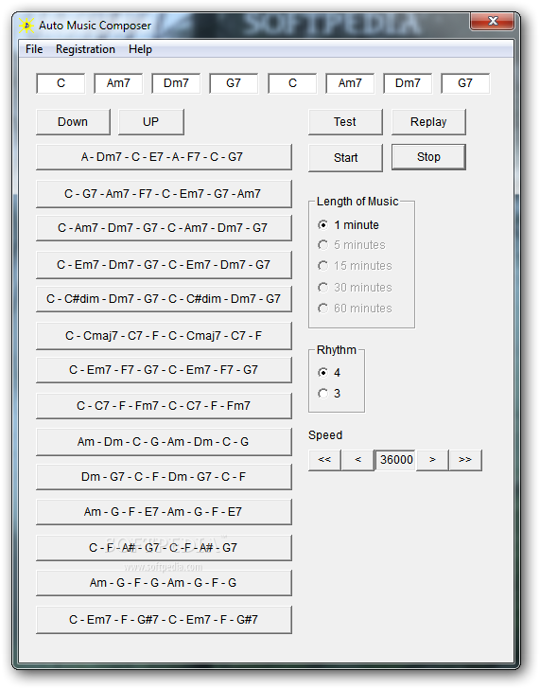Select the 5 minutes length option
This screenshot has width=540, height=689.
click(x=352, y=245)
